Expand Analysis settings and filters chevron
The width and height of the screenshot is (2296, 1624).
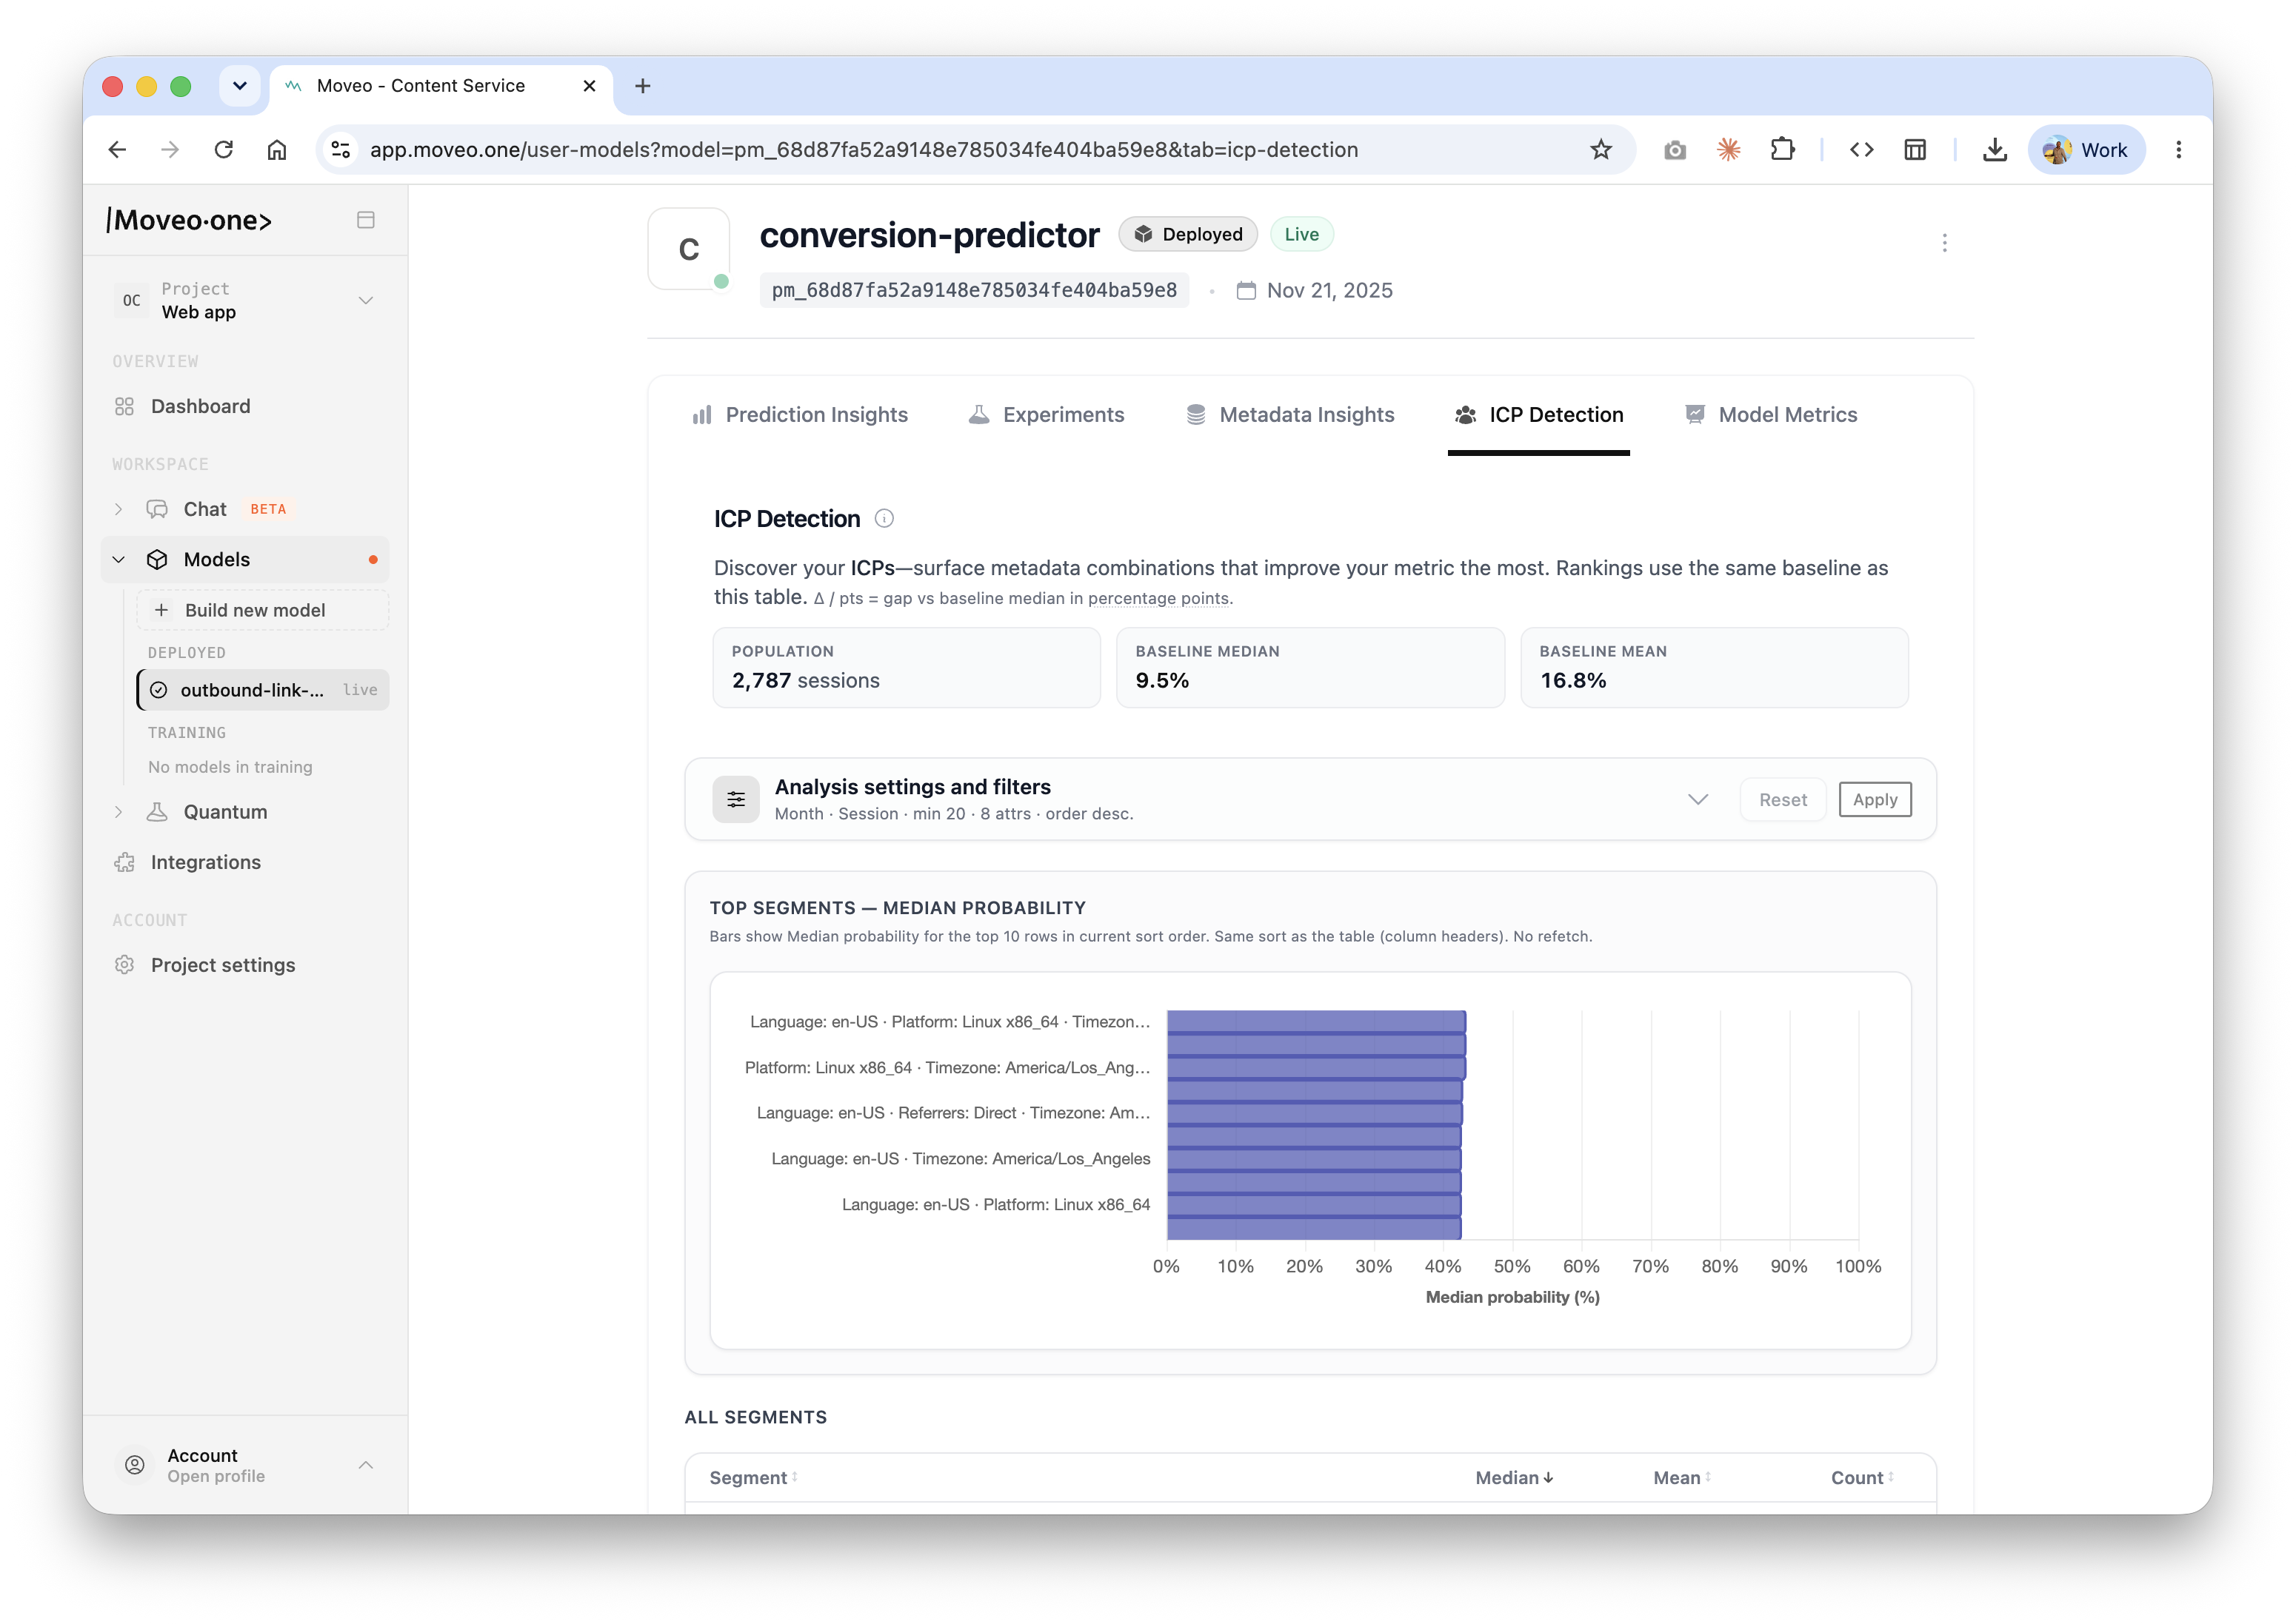(x=1697, y=799)
